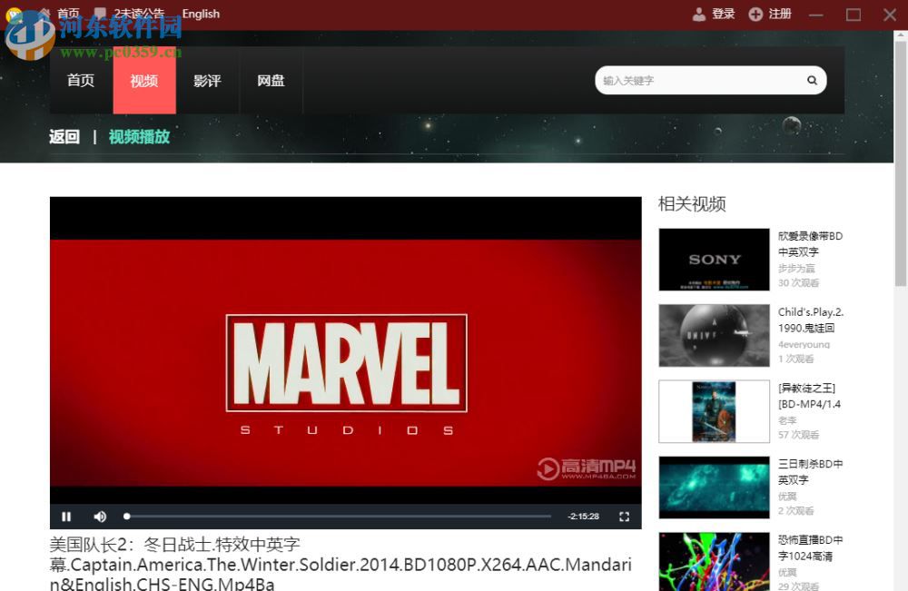This screenshot has height=591, width=908.
Task: Select the 视频 navigation tab
Action: click(144, 81)
